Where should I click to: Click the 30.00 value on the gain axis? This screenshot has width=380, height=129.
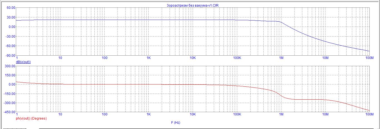(10, 17)
